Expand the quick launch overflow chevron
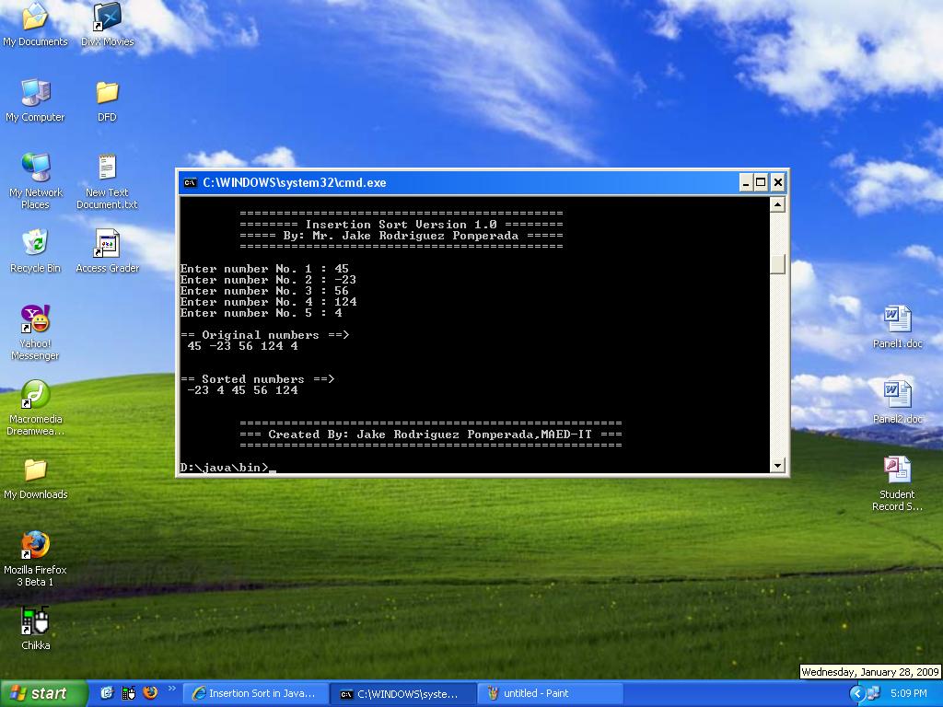Viewport: 943px width, 707px height. click(171, 689)
